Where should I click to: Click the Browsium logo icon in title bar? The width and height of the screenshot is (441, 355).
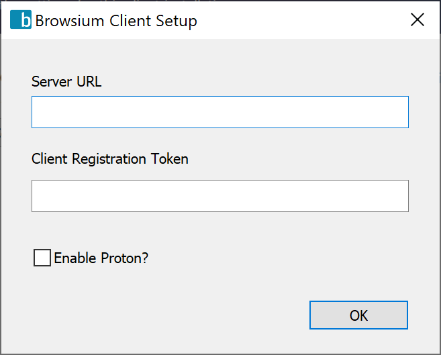(x=21, y=20)
